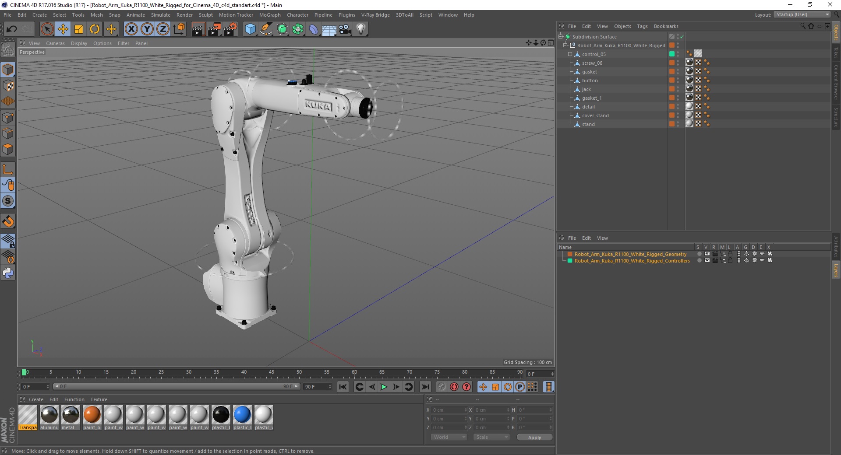841x455 pixels.
Task: Add a Camera object
Action: (345, 29)
